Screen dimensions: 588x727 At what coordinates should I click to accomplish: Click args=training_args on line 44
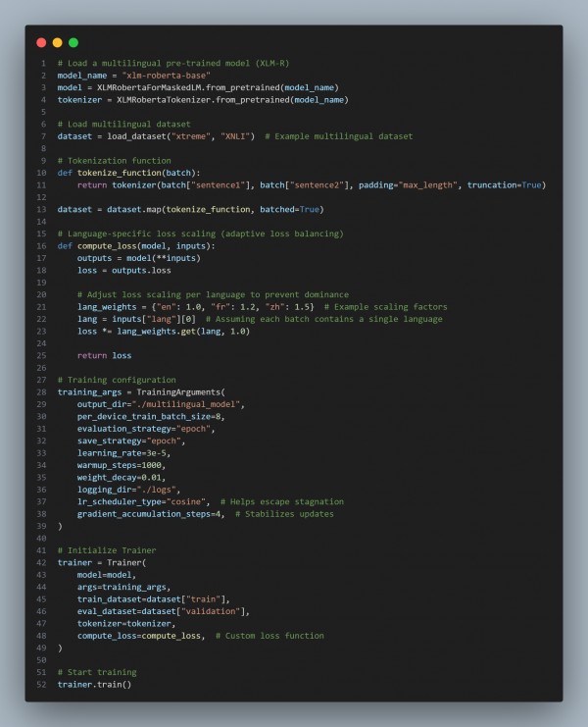tap(122, 587)
